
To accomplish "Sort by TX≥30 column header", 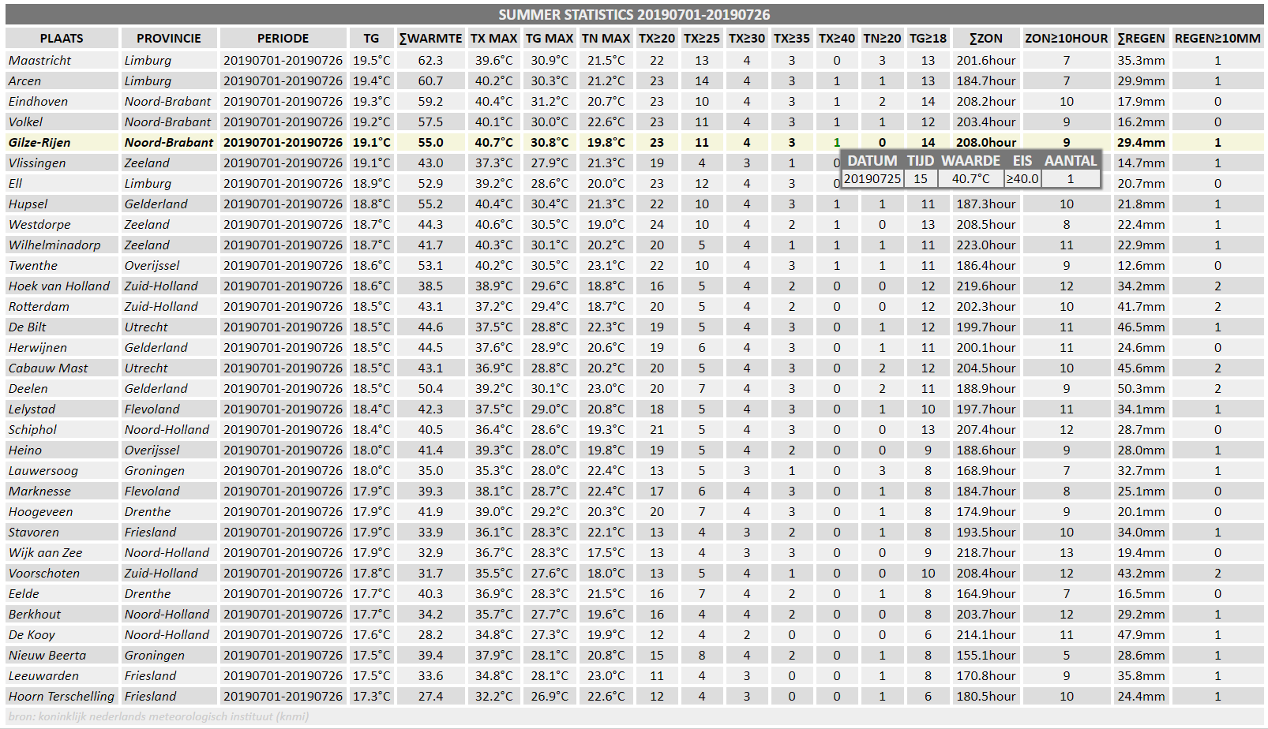I will click(747, 38).
